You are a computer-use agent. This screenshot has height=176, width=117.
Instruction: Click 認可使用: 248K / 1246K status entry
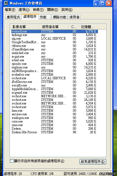coord(80,174)
